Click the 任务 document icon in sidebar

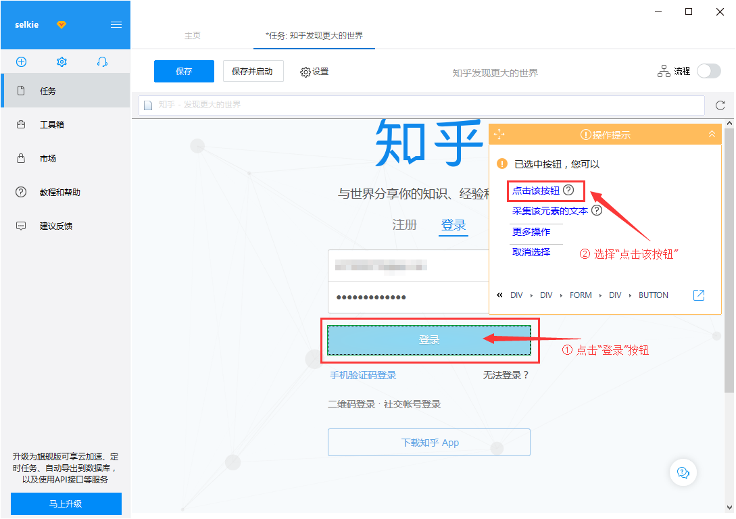(x=21, y=91)
